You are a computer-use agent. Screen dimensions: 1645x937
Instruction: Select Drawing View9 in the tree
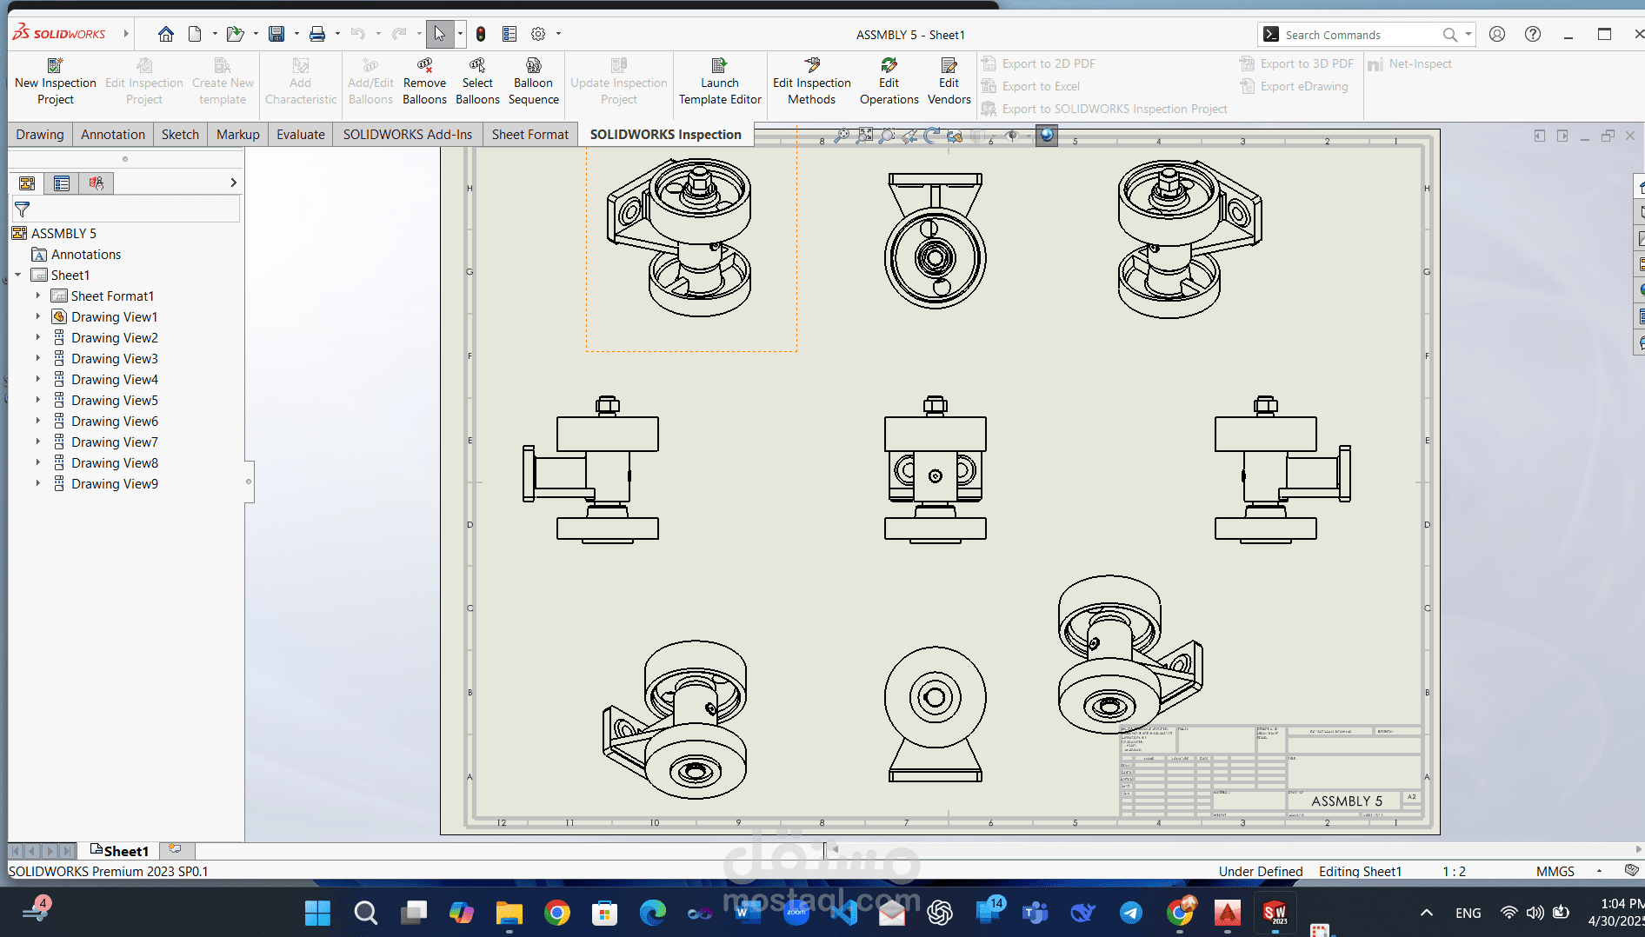(115, 484)
